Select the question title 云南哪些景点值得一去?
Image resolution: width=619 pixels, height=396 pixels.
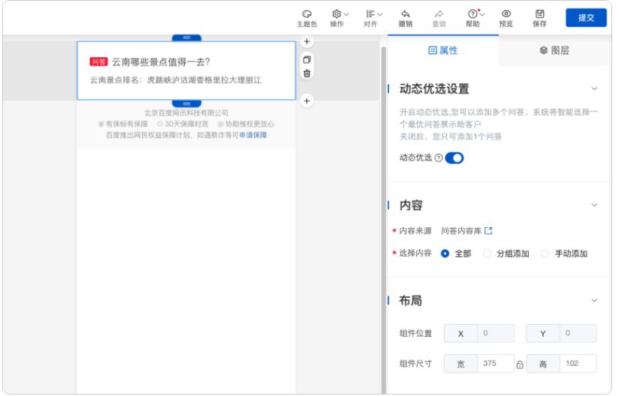pos(161,61)
